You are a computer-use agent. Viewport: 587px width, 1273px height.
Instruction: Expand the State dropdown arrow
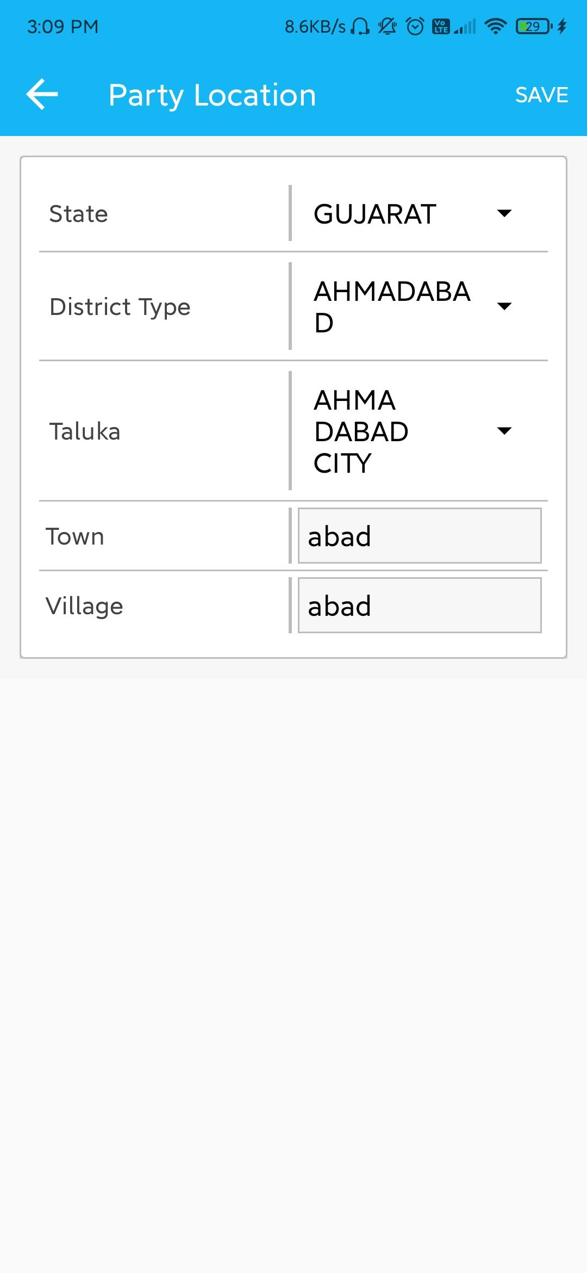504,213
